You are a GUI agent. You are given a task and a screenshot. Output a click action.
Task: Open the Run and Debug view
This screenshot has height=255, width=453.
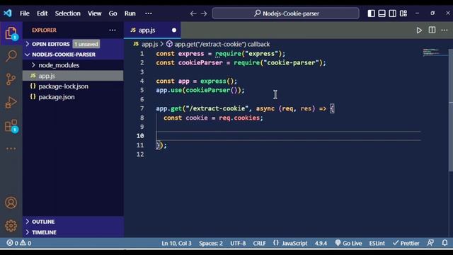[x=11, y=102]
